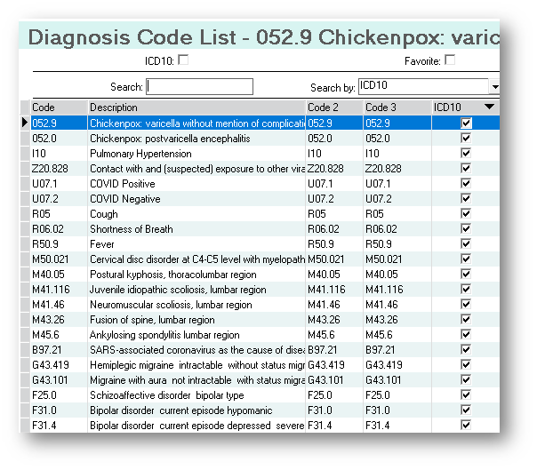Click the Search input field
The width and height of the screenshot is (537, 470).
(200, 87)
